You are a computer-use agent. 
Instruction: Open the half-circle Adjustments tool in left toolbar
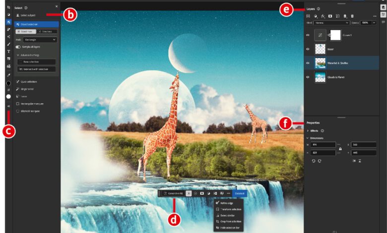[8, 15]
